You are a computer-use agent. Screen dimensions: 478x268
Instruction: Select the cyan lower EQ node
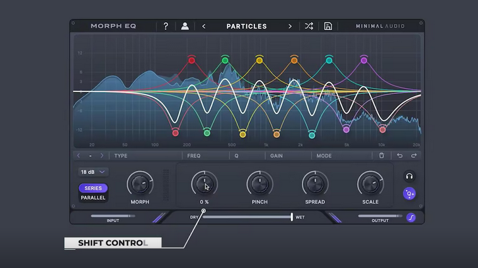click(x=312, y=134)
